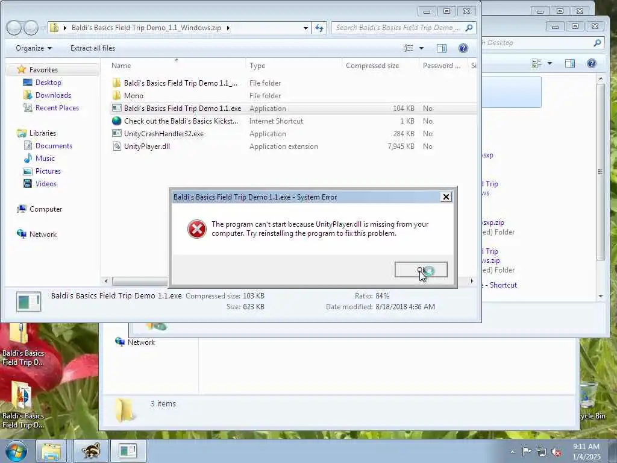Image resolution: width=617 pixels, height=463 pixels.
Task: Close the System Error dialog with X
Action: (x=446, y=197)
